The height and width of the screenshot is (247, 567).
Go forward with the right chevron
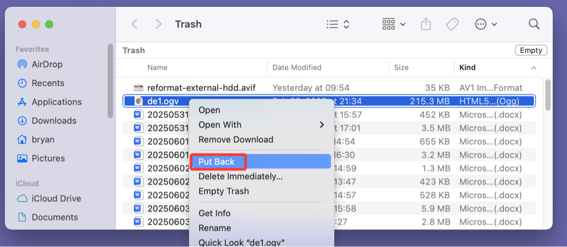point(158,24)
